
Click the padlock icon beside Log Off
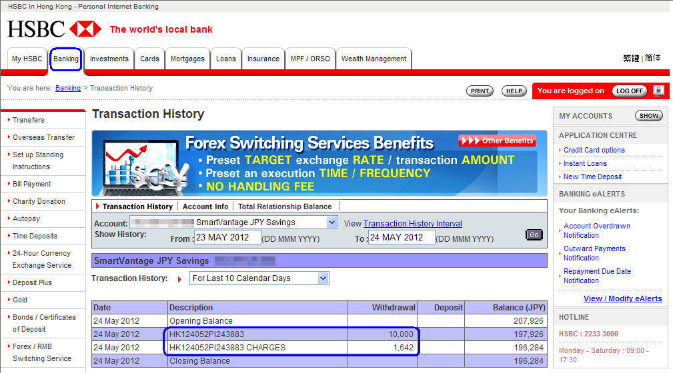click(x=658, y=90)
